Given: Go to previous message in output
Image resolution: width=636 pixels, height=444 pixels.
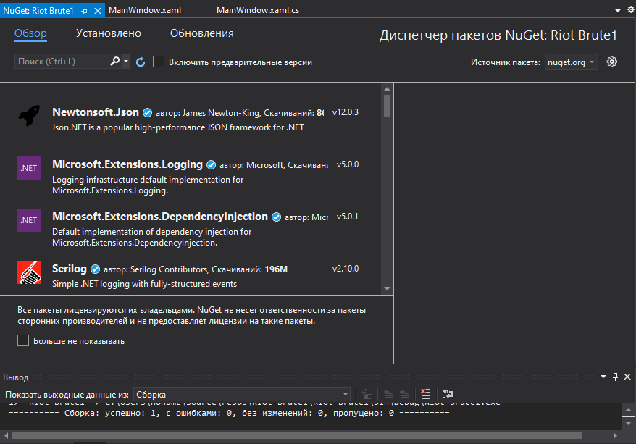Looking at the screenshot, I should tap(388, 394).
